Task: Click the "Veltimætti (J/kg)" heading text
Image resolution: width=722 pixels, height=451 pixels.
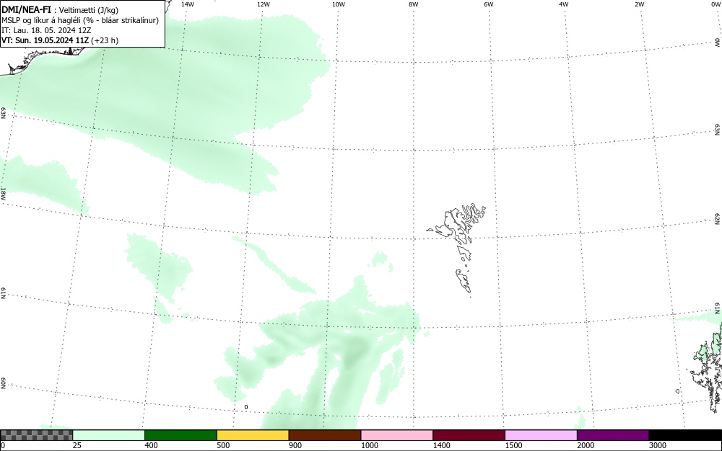Action: [x=89, y=11]
